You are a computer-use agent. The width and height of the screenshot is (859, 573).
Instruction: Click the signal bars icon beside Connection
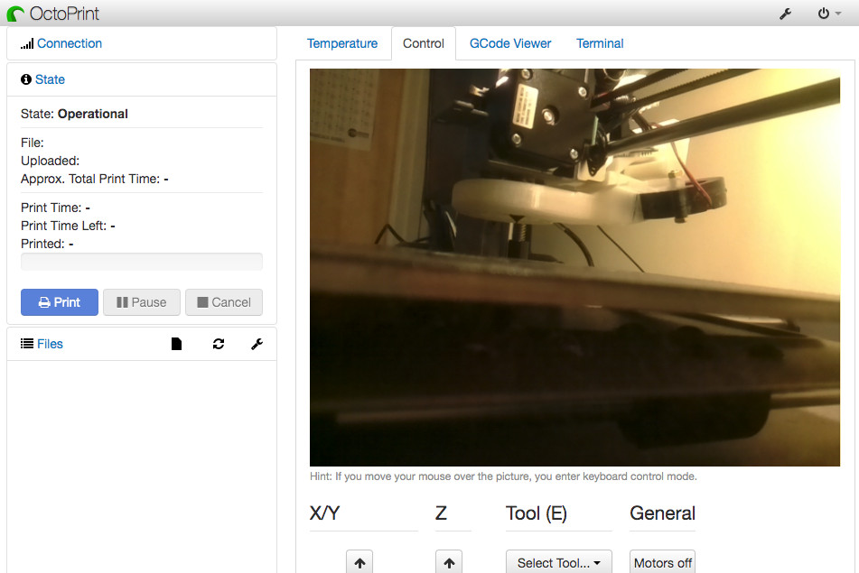[27, 42]
